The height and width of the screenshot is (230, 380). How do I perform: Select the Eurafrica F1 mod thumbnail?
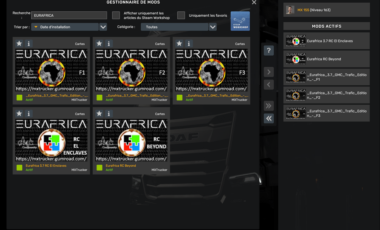tap(51, 70)
